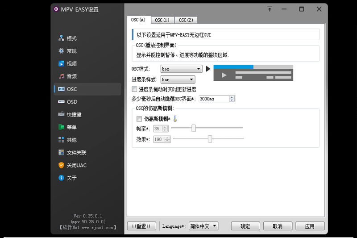The image size is (357, 238).
Task: Increase the 3000ms value with up arrow
Action: tap(232, 97)
